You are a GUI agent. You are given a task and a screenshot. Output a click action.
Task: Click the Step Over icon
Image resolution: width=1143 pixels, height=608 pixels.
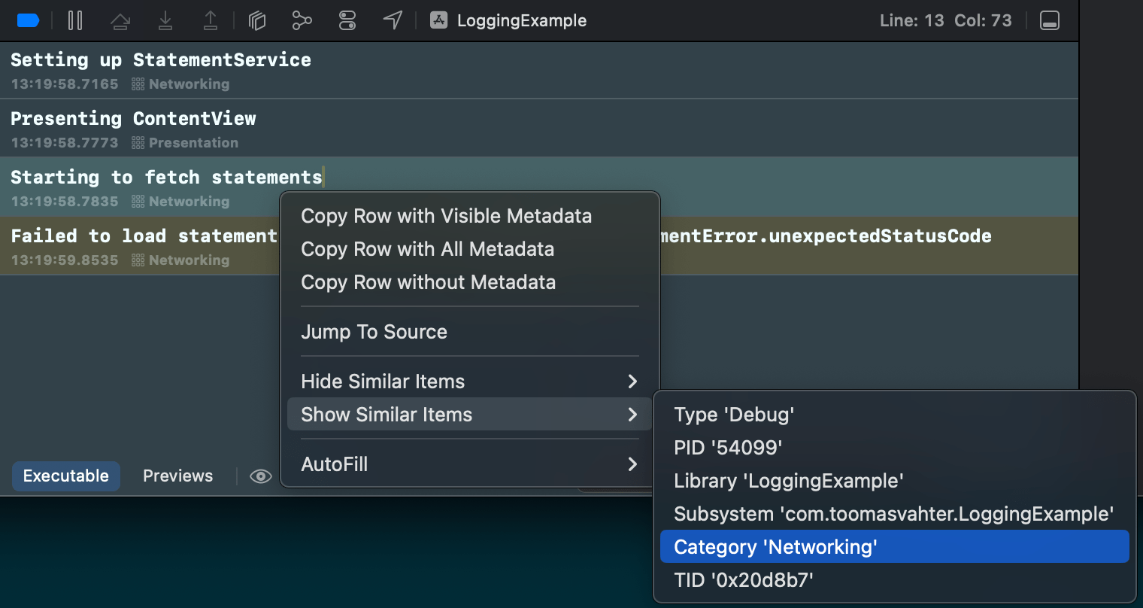click(120, 21)
